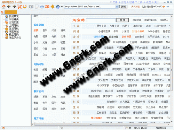Click the URL address field

tap(90, 7)
